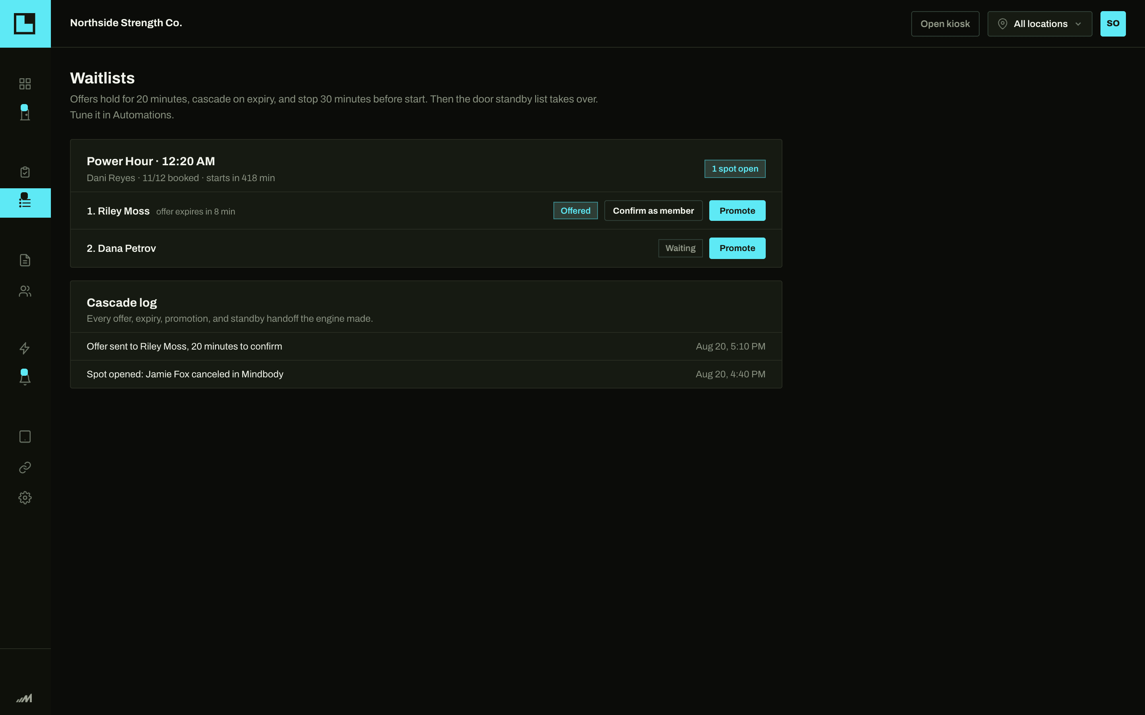
Task: Click the Waitlists page heading
Action: [x=102, y=78]
